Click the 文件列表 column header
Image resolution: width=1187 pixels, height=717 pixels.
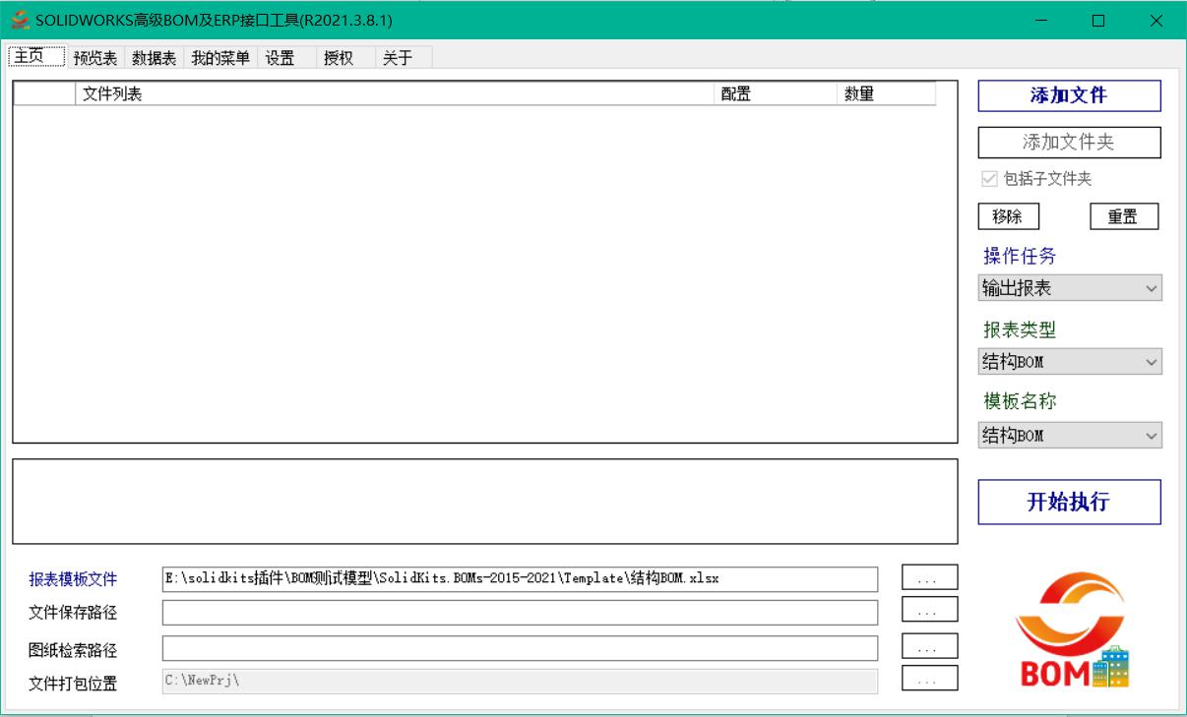(x=395, y=93)
